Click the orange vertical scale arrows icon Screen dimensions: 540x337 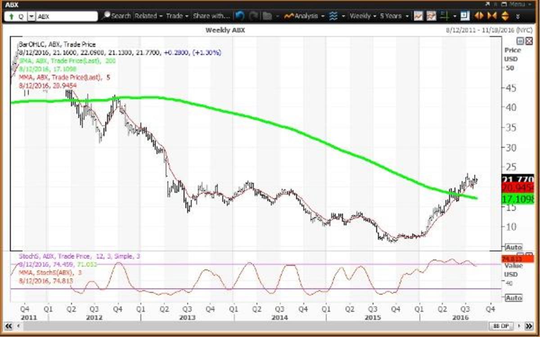(x=505, y=16)
